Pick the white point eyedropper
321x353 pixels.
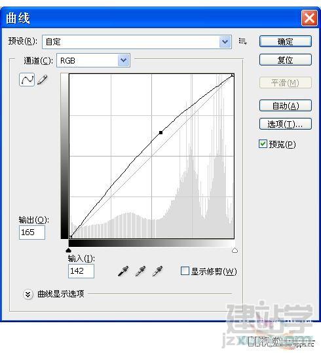point(157,271)
